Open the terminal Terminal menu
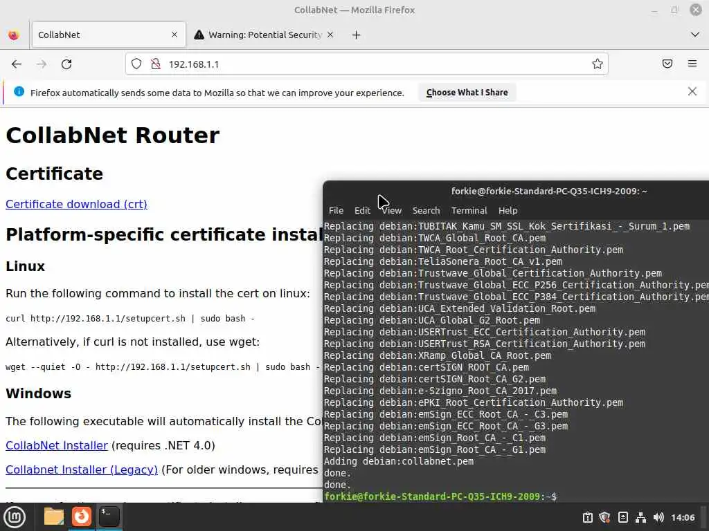 pyautogui.click(x=469, y=210)
